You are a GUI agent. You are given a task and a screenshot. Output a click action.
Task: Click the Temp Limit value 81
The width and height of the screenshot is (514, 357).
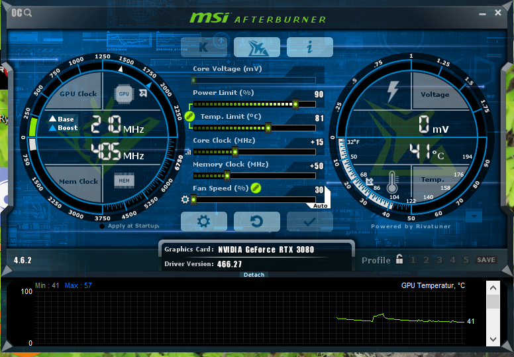[x=319, y=118]
